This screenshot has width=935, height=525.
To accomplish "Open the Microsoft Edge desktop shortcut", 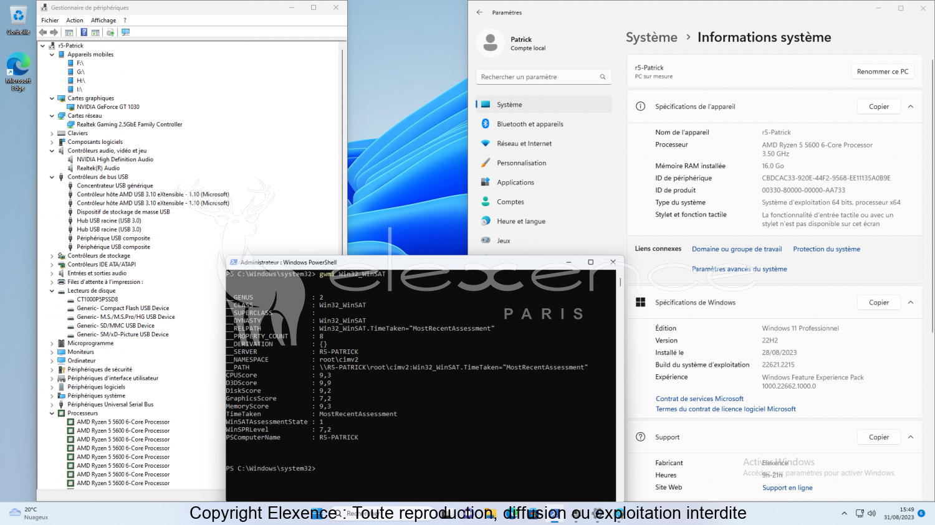I will [x=18, y=72].
